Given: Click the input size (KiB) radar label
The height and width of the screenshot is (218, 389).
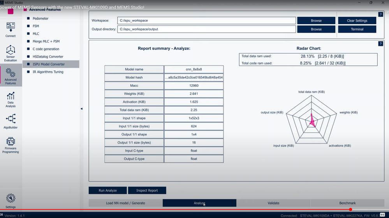Looking at the screenshot, I should click(x=283, y=146).
